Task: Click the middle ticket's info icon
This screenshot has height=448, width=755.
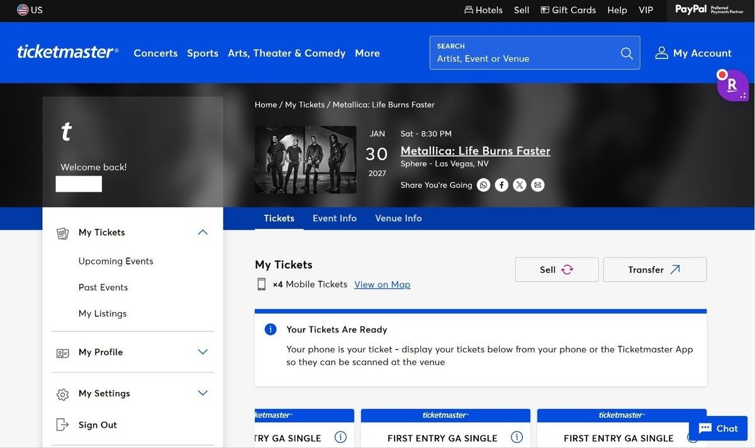Action: pyautogui.click(x=517, y=437)
